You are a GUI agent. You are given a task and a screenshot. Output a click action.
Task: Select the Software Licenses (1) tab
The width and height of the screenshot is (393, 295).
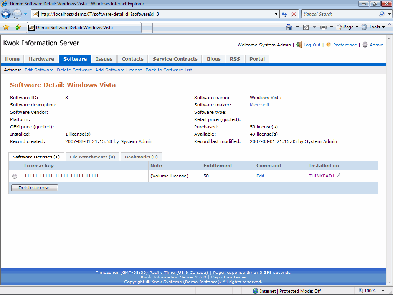pyautogui.click(x=36, y=157)
